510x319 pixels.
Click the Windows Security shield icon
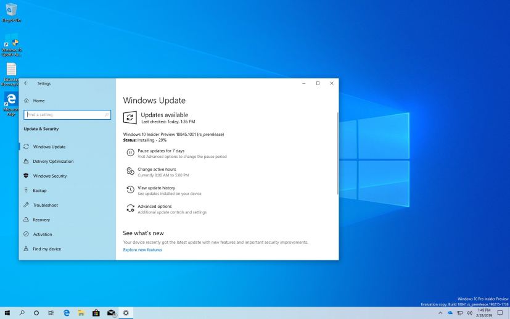point(26,176)
